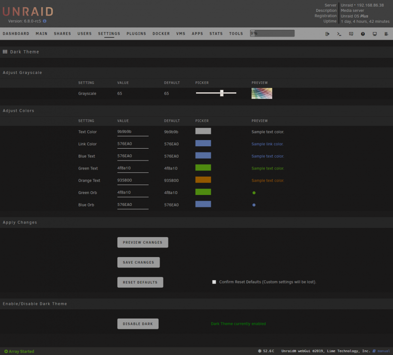Viewport: 393px width, 355px height.
Task: Click the Link Color value field
Action: point(133,144)
